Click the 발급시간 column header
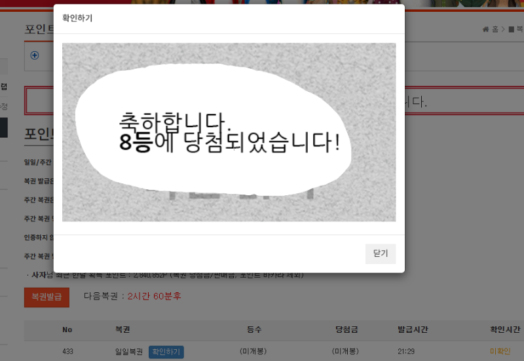The height and width of the screenshot is (361, 524). [x=413, y=330]
